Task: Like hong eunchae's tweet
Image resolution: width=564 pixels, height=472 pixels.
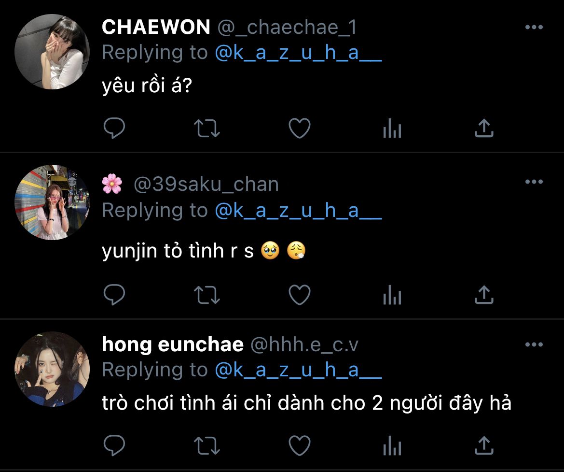Action: coord(300,446)
